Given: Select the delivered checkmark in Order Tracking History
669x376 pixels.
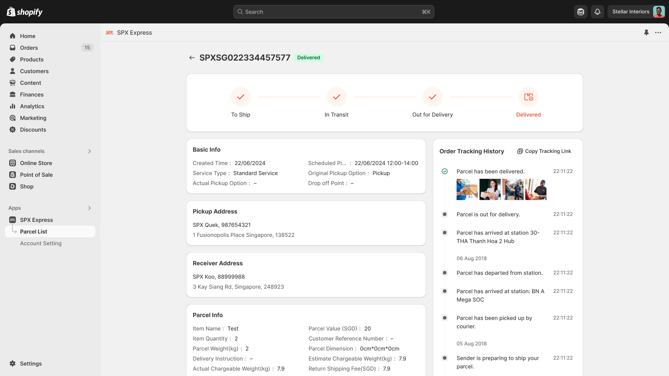Looking at the screenshot, I should click(x=444, y=171).
